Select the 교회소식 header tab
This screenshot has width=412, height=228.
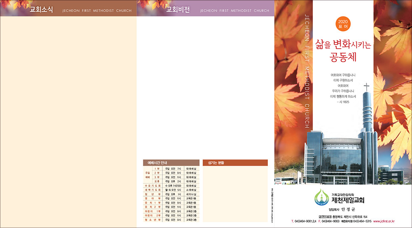click(41, 10)
